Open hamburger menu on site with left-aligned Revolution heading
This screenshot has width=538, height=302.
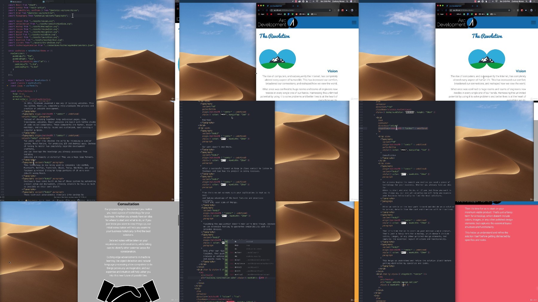pos(354,22)
